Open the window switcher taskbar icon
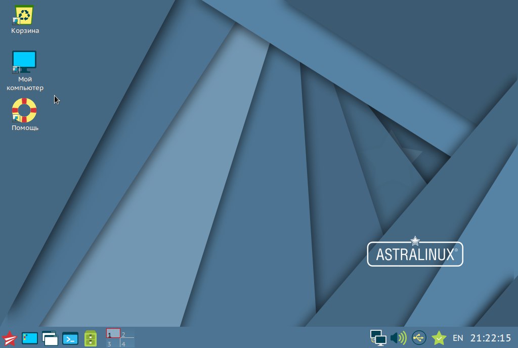518x348 pixels. coord(50,338)
